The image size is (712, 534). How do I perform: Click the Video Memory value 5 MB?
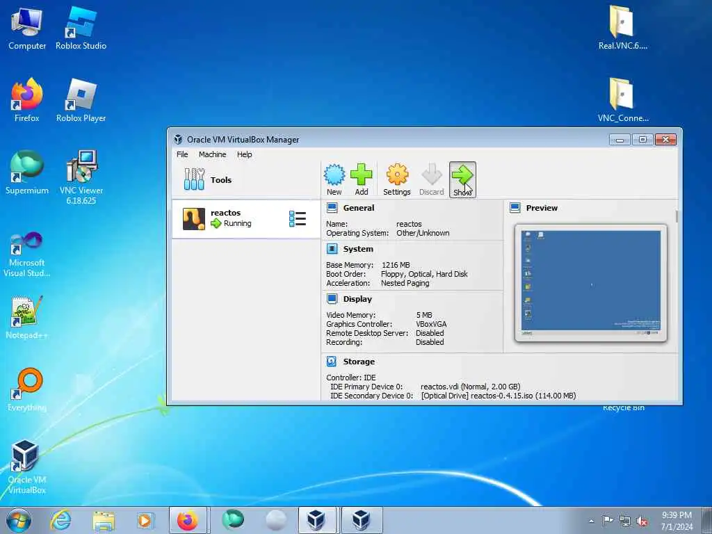pyautogui.click(x=424, y=315)
